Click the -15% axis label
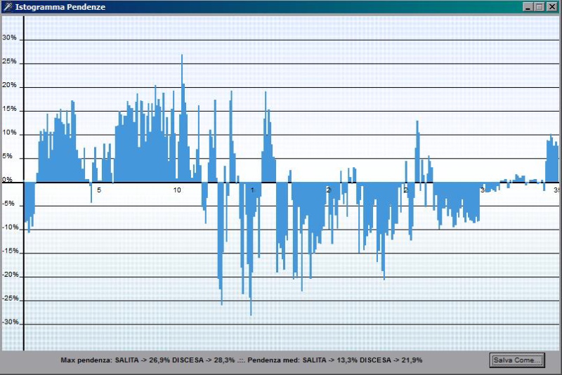This screenshot has width=562, height=375. (11, 251)
